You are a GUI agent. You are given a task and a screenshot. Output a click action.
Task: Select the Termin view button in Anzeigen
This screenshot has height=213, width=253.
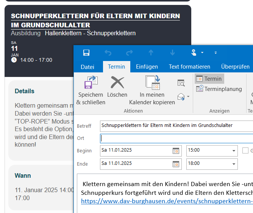(209, 79)
